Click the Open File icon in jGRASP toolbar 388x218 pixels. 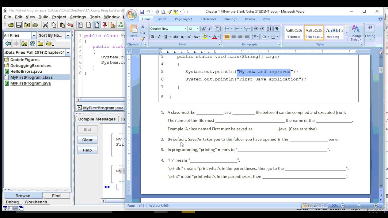[x=11, y=25]
